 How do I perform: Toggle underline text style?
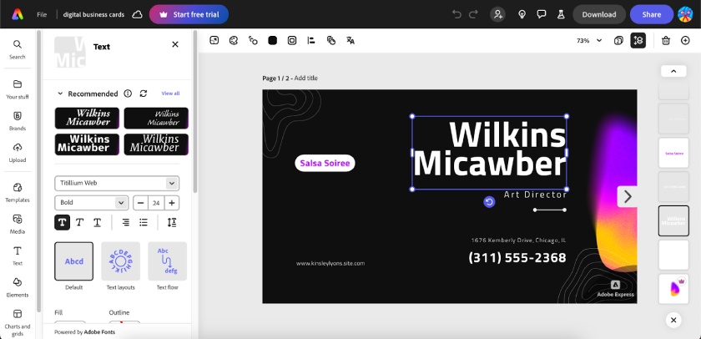(x=97, y=222)
